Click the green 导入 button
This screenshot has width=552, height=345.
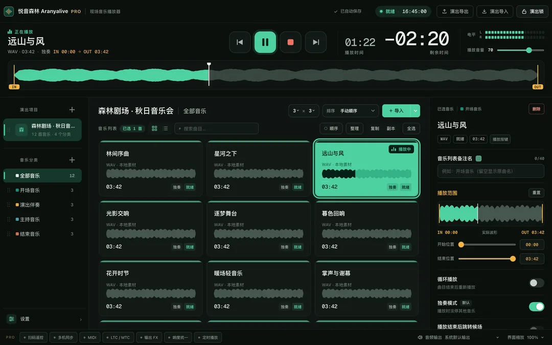(397, 110)
